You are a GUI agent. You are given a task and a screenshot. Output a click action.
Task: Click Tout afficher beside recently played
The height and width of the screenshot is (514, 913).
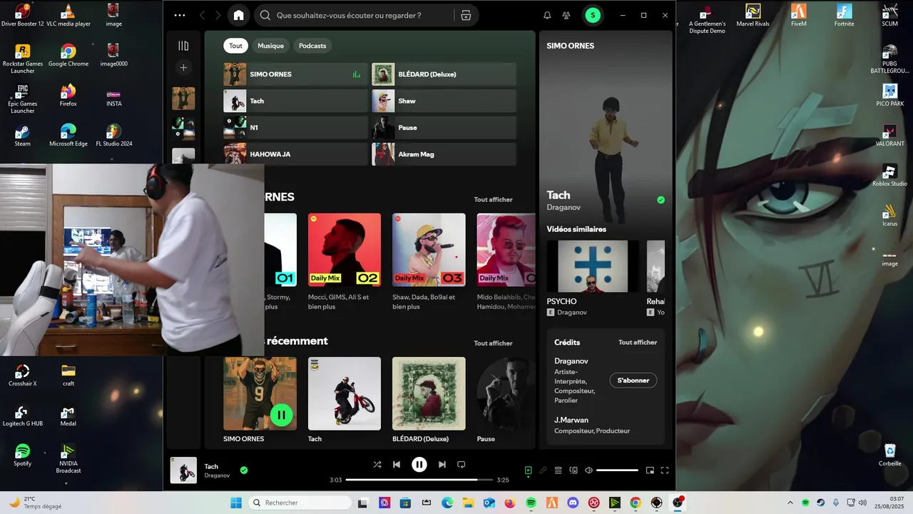[x=493, y=343]
